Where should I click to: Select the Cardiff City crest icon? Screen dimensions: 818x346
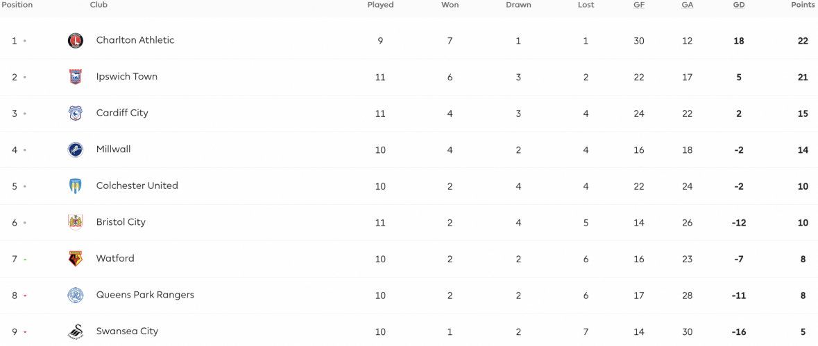click(76, 113)
